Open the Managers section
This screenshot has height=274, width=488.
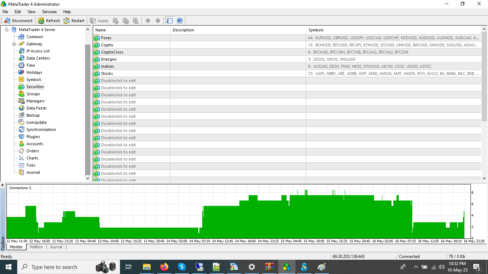(x=35, y=101)
